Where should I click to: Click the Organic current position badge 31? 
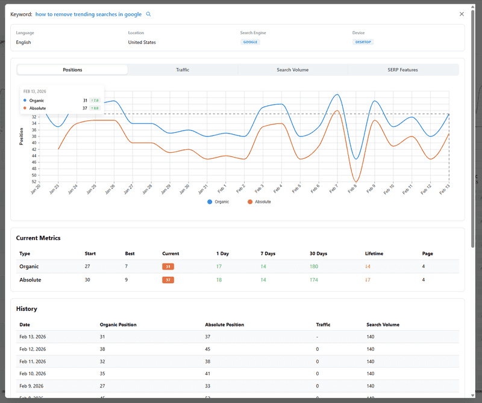[168, 266]
